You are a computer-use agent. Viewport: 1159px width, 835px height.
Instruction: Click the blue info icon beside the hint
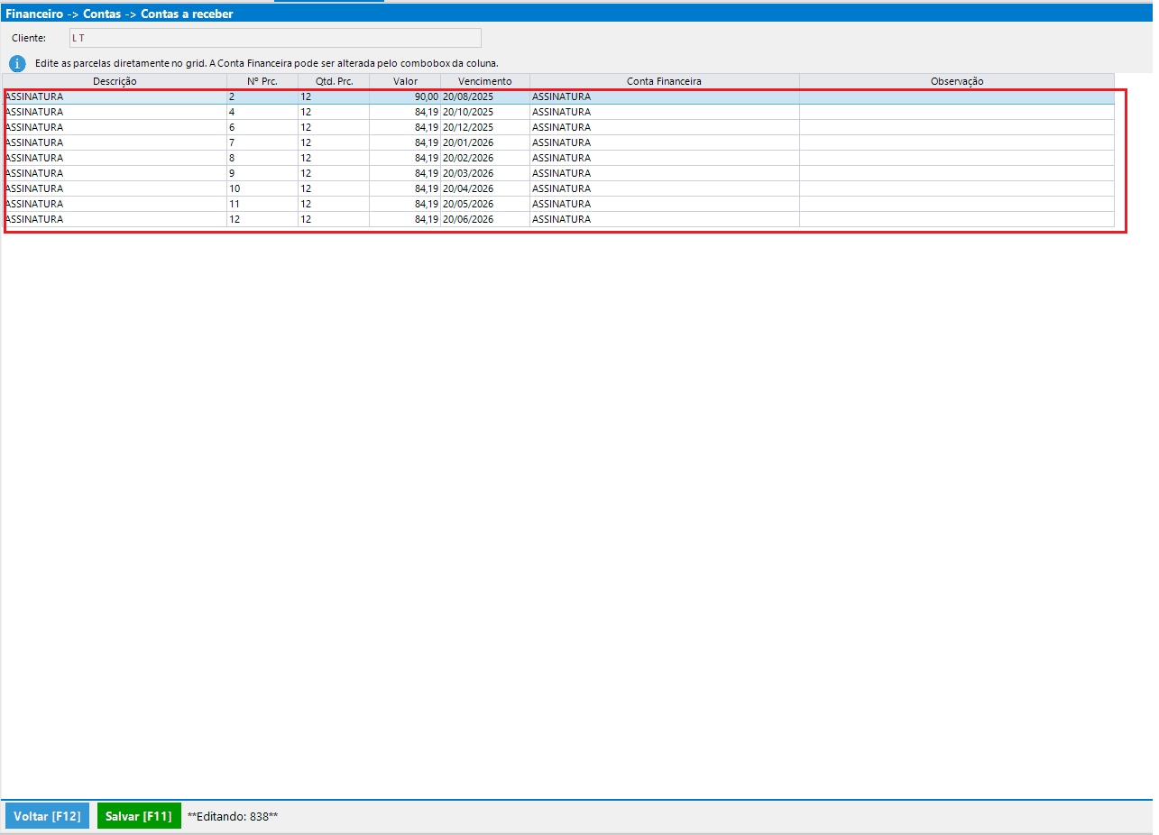point(17,64)
